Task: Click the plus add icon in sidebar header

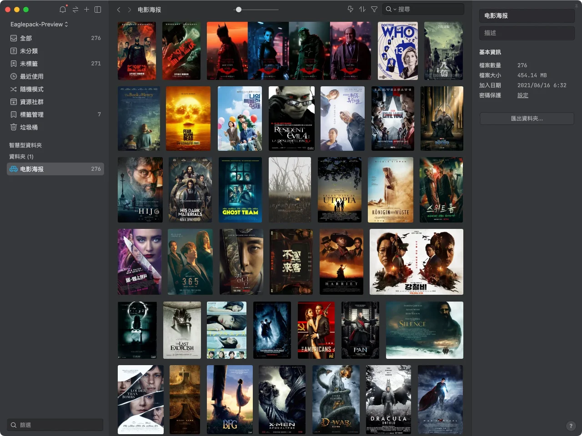Action: pos(86,10)
